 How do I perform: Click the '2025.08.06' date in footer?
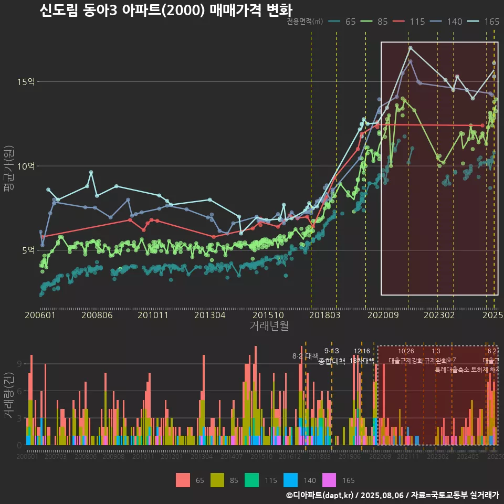pos(382,495)
